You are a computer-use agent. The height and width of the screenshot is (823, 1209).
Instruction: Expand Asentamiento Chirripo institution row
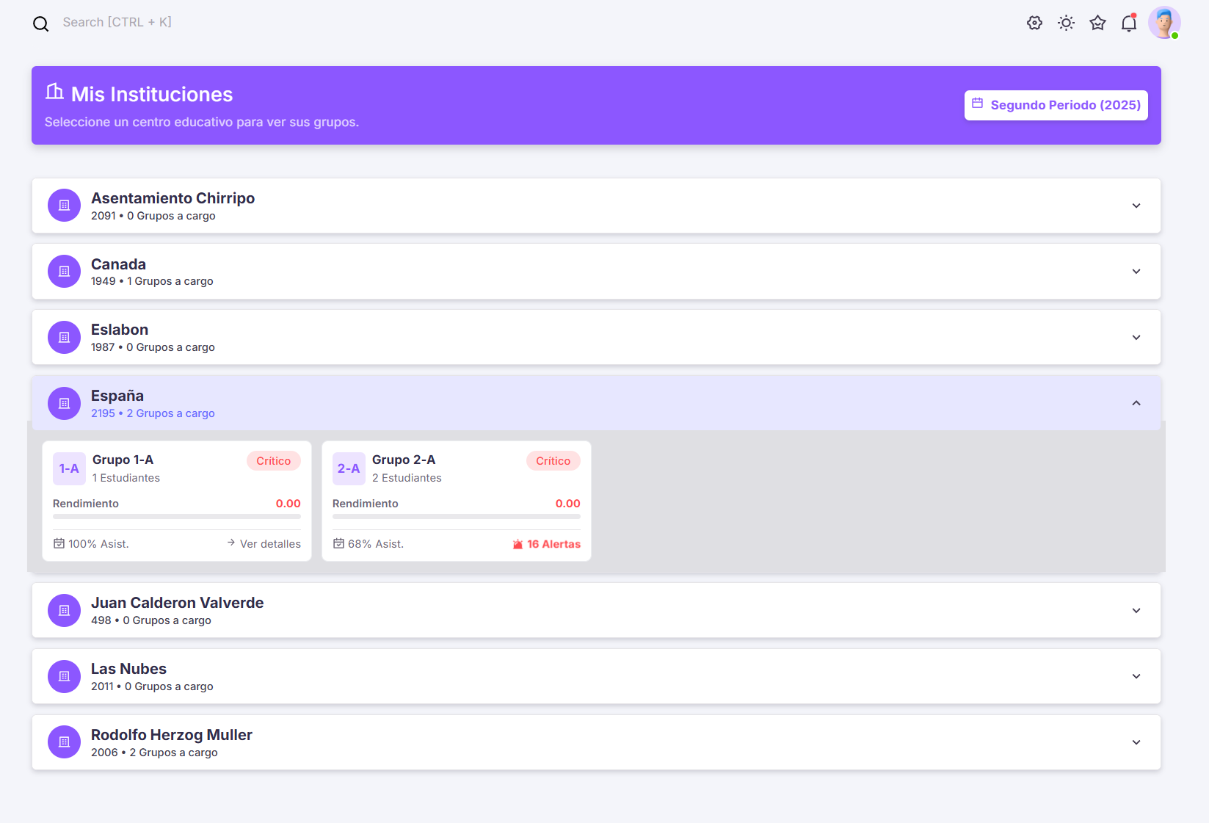[x=595, y=206]
